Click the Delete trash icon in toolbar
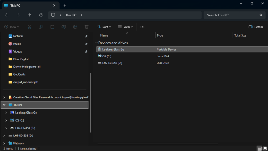This screenshot has width=268, height=151. pyautogui.click(x=86, y=27)
